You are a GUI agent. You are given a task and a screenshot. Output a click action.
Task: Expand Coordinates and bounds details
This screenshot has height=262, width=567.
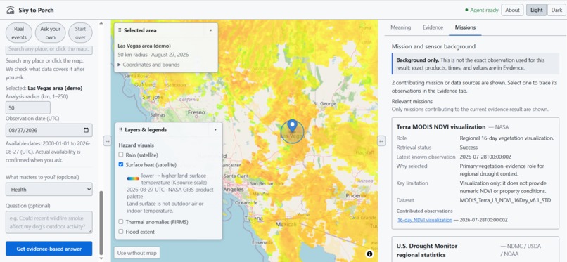[148, 65]
